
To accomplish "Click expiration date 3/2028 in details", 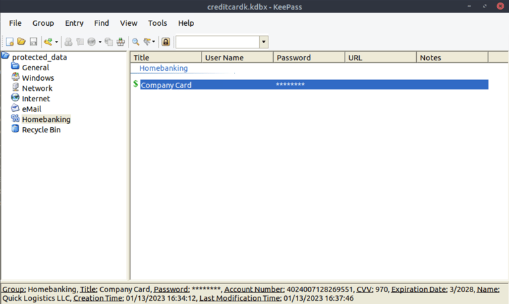I will [462, 289].
